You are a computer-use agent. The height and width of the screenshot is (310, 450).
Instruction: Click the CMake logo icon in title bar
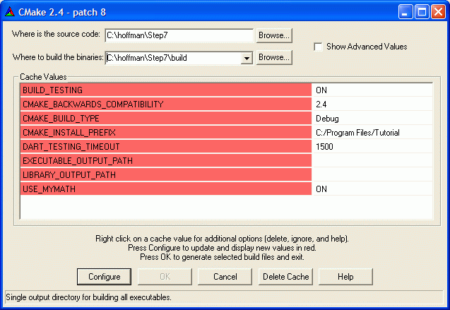10,11
